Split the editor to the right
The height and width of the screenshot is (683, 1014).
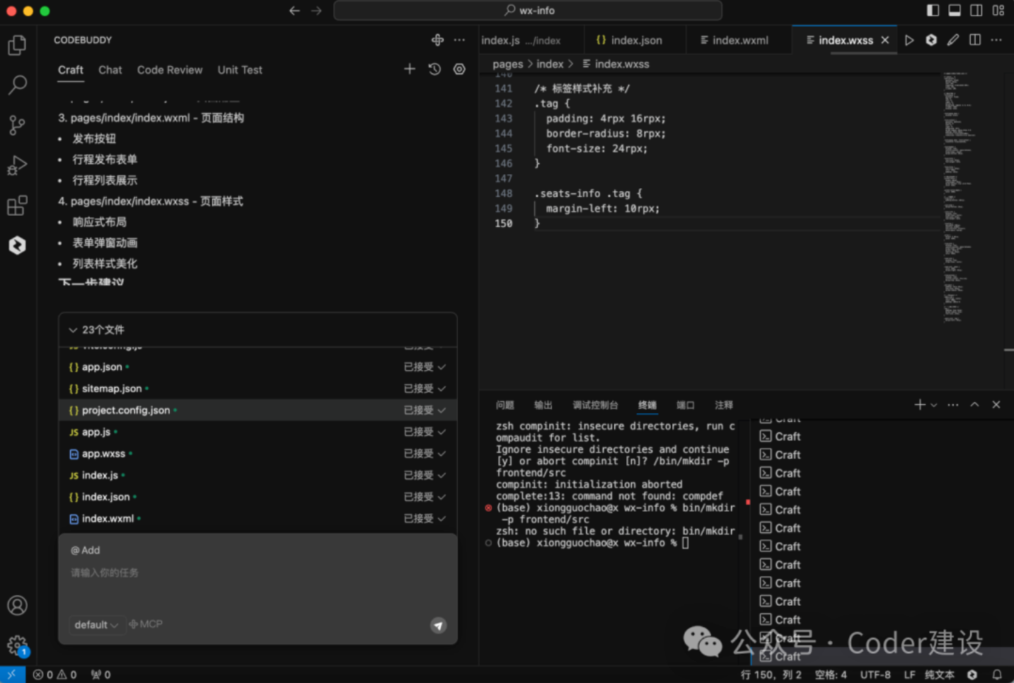[x=975, y=40]
